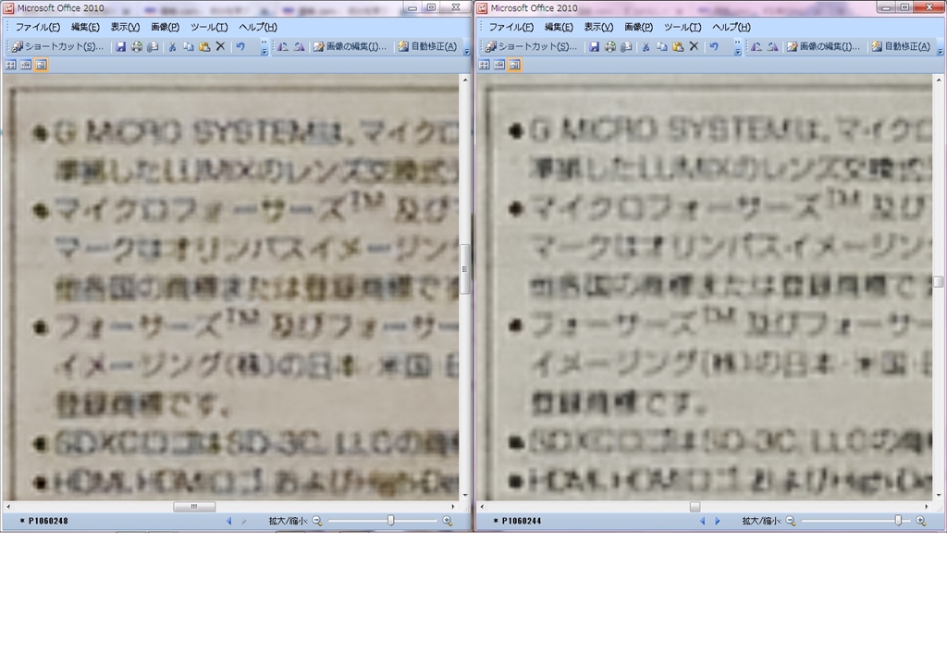The height and width of the screenshot is (666, 947).
Task: Click E-mail icon in right window toolbar
Action: (x=626, y=46)
